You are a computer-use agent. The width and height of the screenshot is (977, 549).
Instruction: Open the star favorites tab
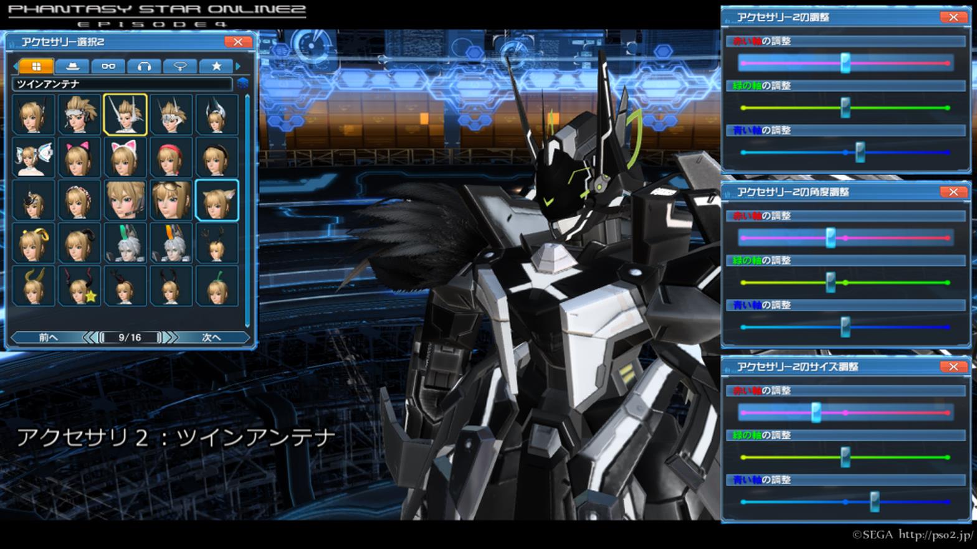216,66
